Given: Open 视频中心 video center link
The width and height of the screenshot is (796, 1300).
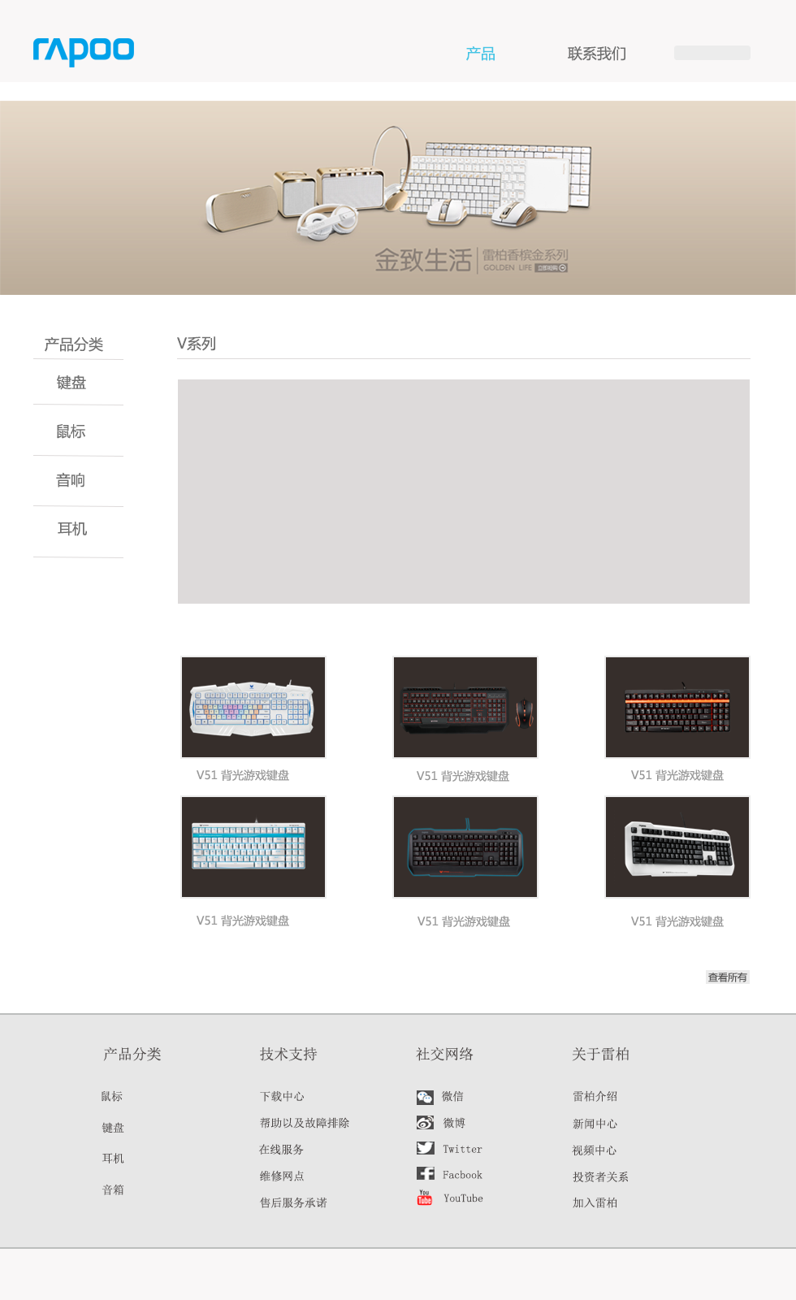Looking at the screenshot, I should [x=595, y=1150].
